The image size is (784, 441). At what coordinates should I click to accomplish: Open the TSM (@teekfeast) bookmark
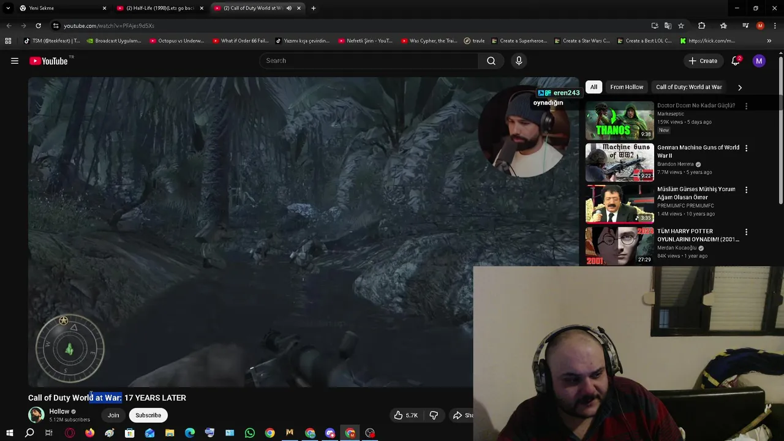[x=51, y=41]
